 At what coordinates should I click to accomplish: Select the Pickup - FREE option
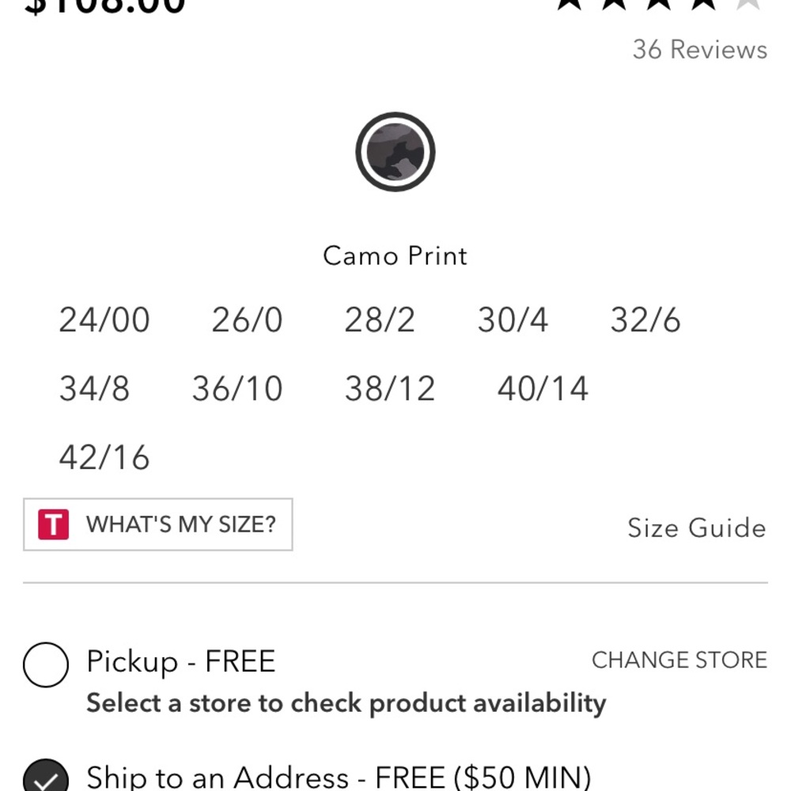click(x=45, y=663)
